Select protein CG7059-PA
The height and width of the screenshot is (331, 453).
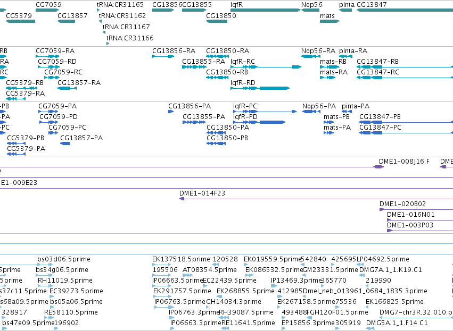pos(48,112)
